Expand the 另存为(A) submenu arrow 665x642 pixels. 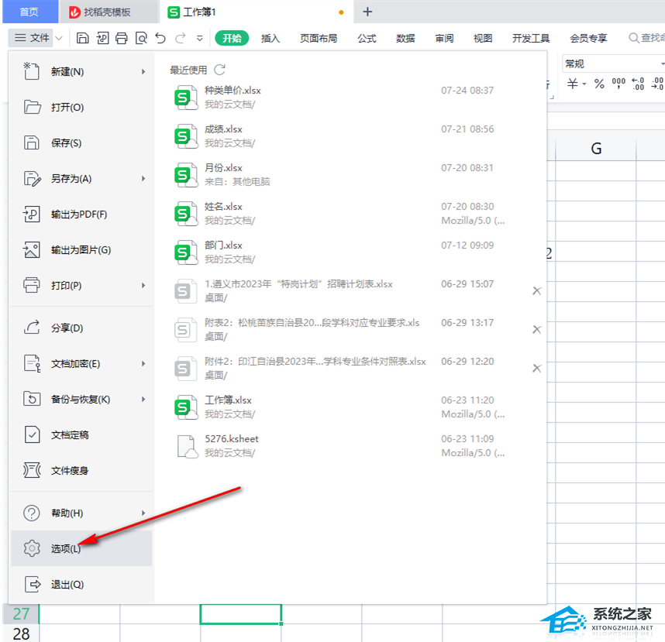coord(143,178)
